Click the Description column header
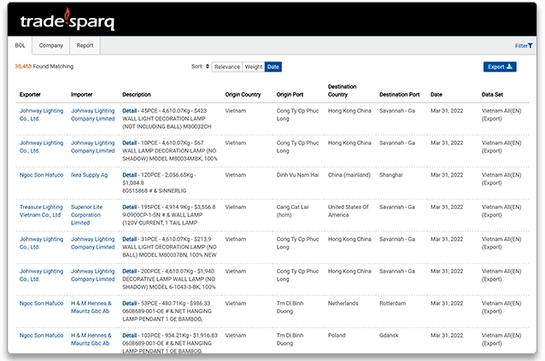The height and width of the screenshot is (361, 545). (x=137, y=95)
